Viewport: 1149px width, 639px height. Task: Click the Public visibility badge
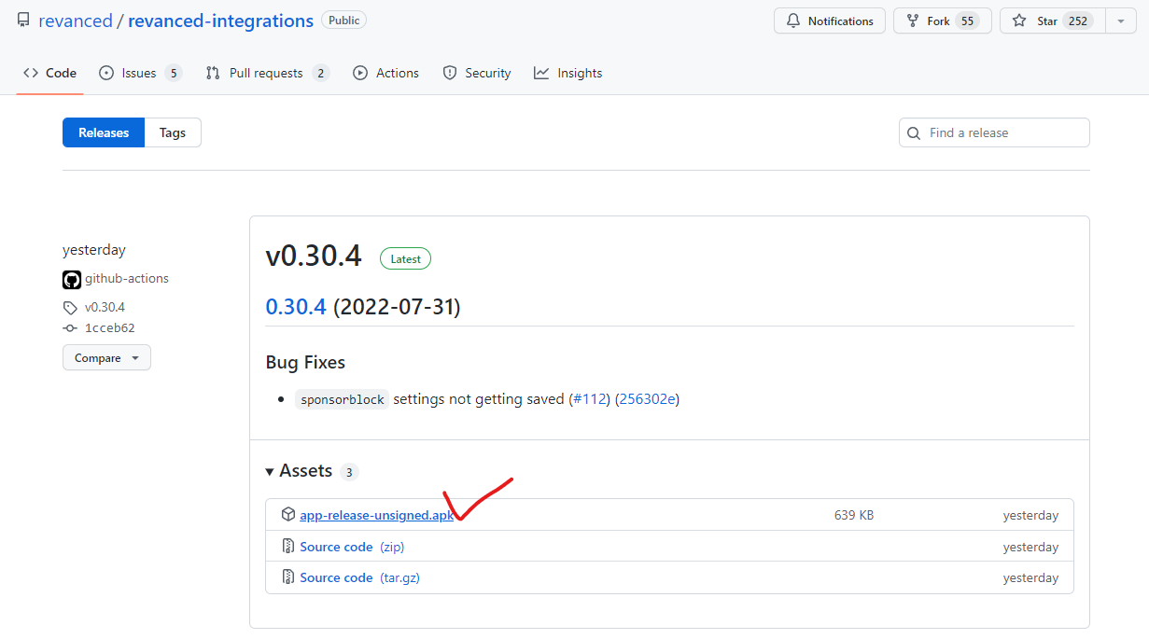(x=344, y=21)
